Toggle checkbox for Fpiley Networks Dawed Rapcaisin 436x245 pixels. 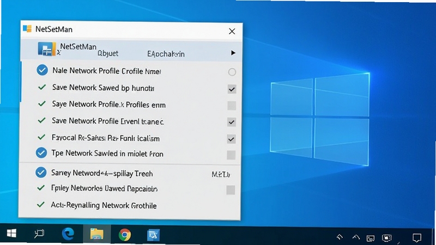pyautogui.click(x=231, y=190)
